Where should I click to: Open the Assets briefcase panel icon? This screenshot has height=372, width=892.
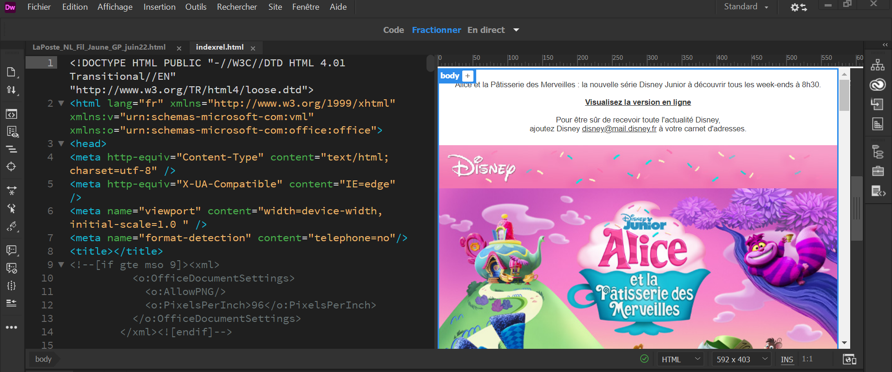pos(878,171)
